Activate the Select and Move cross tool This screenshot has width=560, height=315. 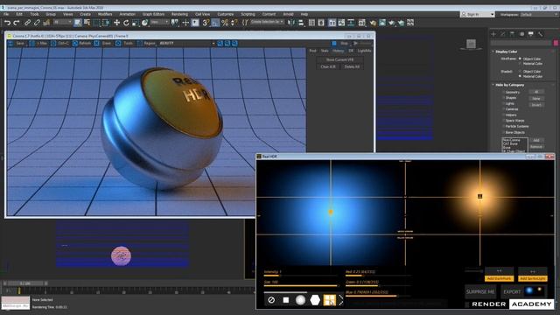tap(116, 23)
